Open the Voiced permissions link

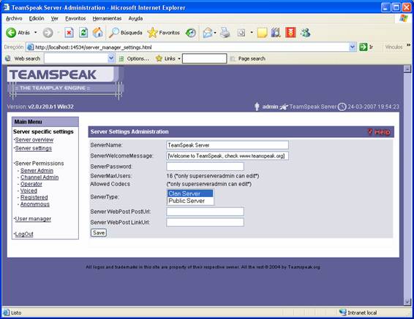point(29,191)
